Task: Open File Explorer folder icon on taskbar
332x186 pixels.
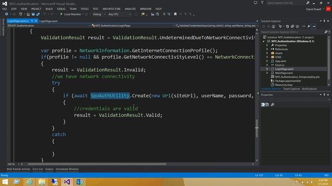Action: 41,182
